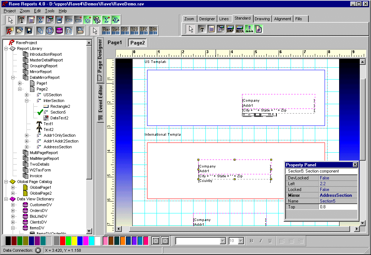The image size is (371, 255).
Task: Toggle underline text formatting
Action: [270, 241]
